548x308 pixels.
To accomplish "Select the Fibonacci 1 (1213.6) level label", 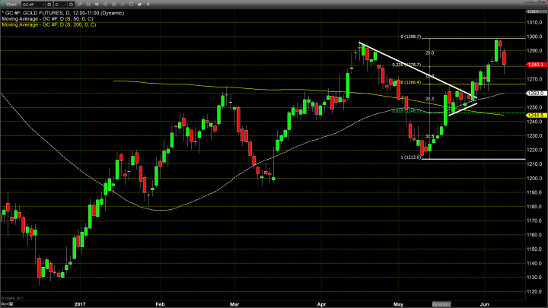I will coord(411,157).
